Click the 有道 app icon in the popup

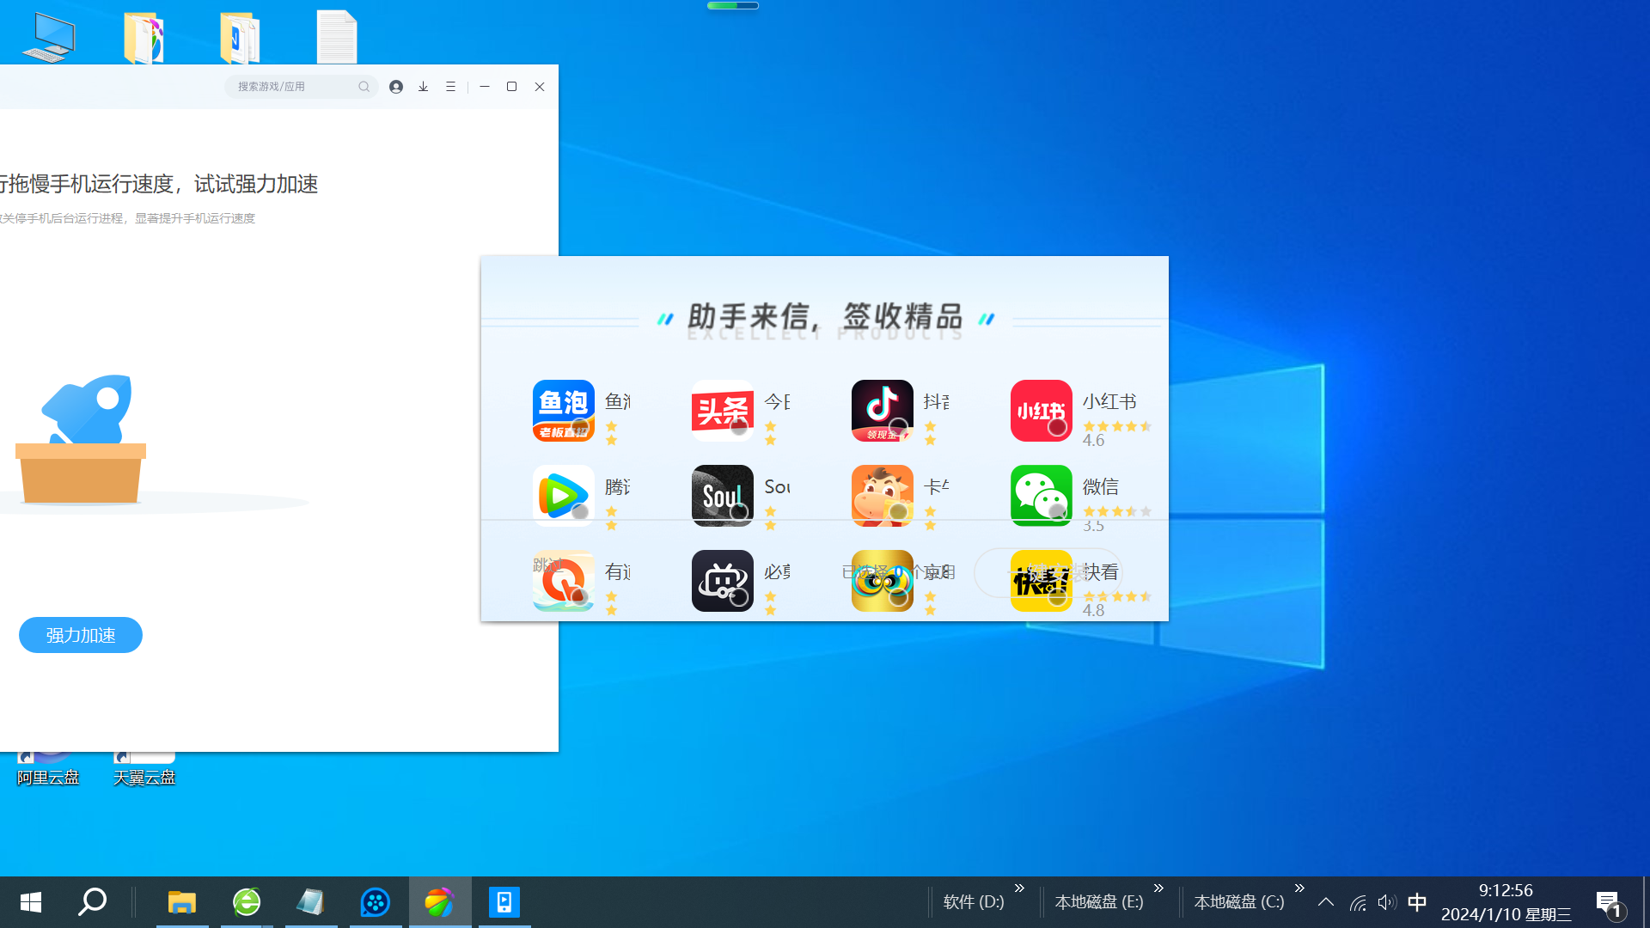[x=564, y=581]
